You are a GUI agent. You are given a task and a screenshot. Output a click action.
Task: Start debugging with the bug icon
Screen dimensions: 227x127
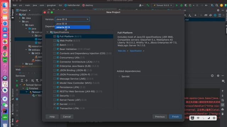point(181,5)
